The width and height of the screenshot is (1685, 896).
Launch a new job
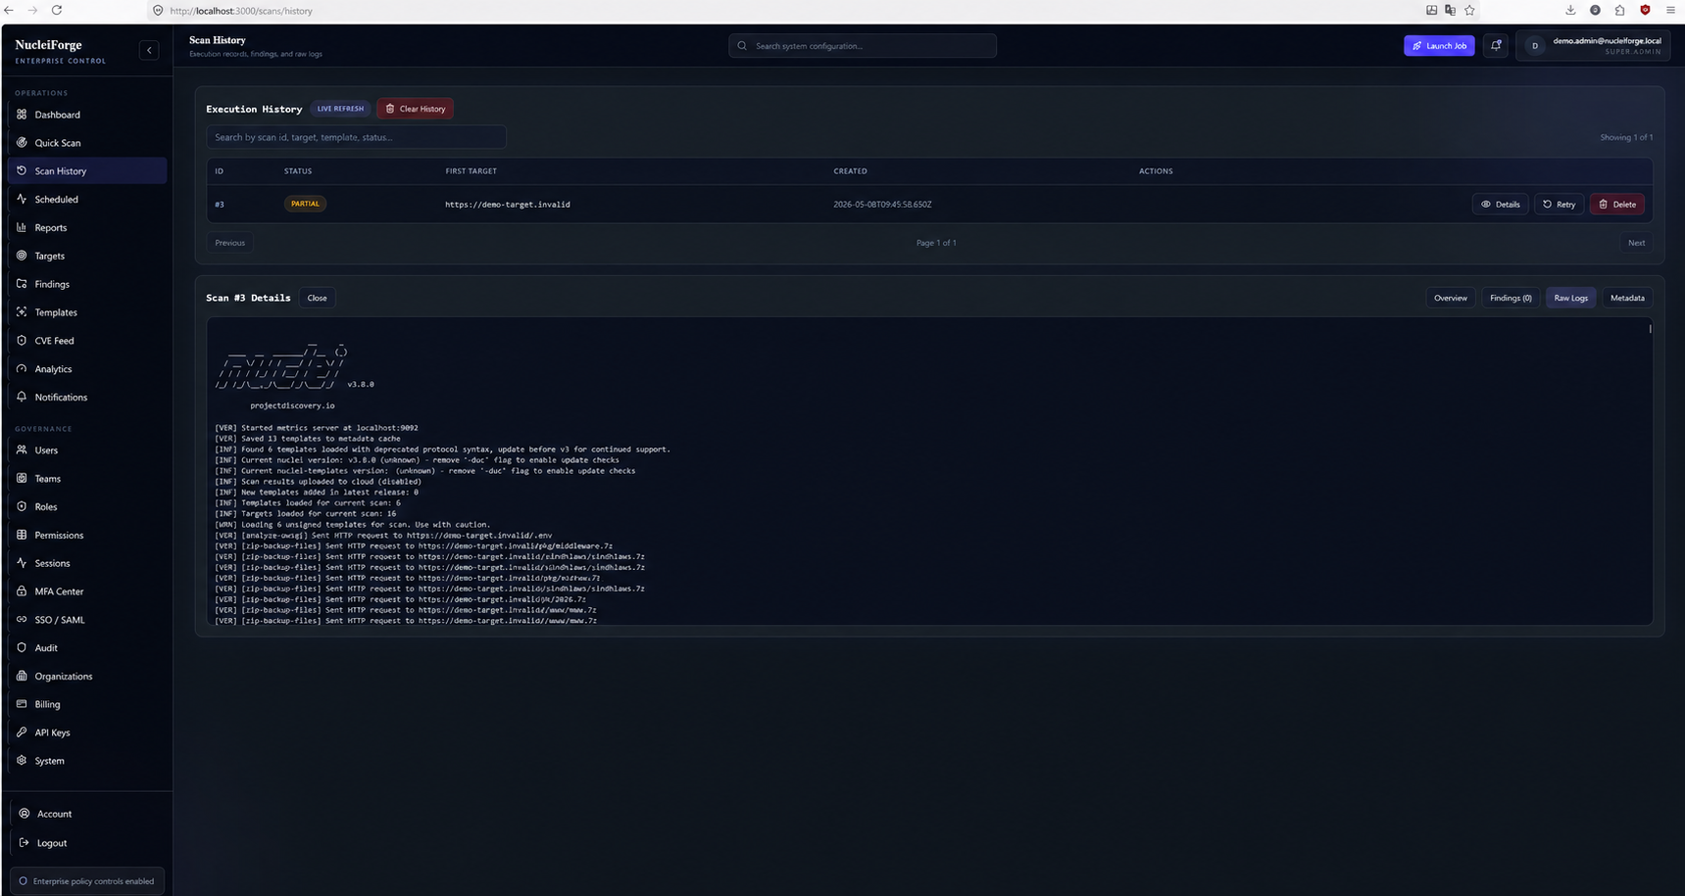[1439, 45]
